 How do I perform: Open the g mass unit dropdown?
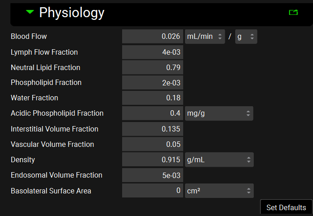(246, 37)
